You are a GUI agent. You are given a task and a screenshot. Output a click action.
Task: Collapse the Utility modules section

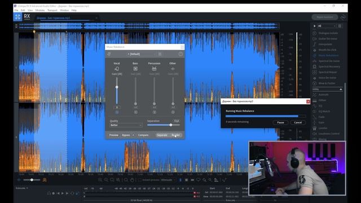[x=341, y=89]
